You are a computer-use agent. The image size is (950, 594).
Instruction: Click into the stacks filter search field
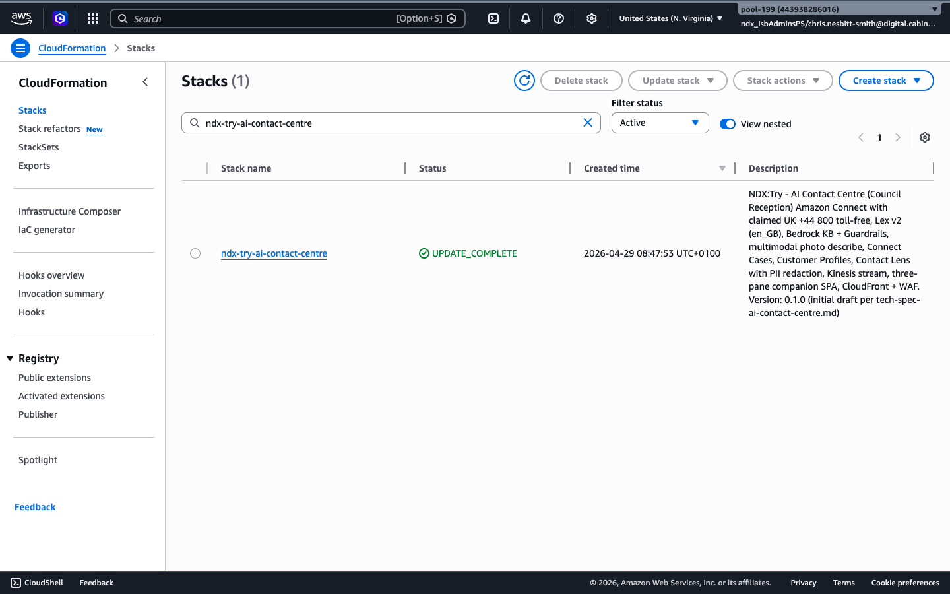[391, 123]
